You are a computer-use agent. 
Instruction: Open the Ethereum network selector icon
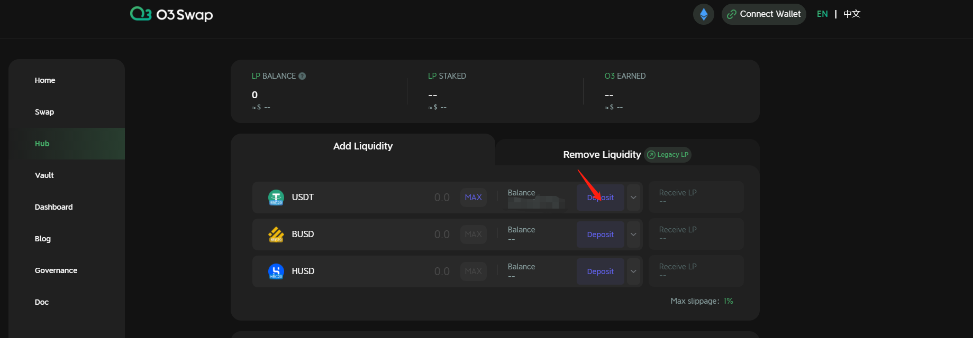coord(704,14)
